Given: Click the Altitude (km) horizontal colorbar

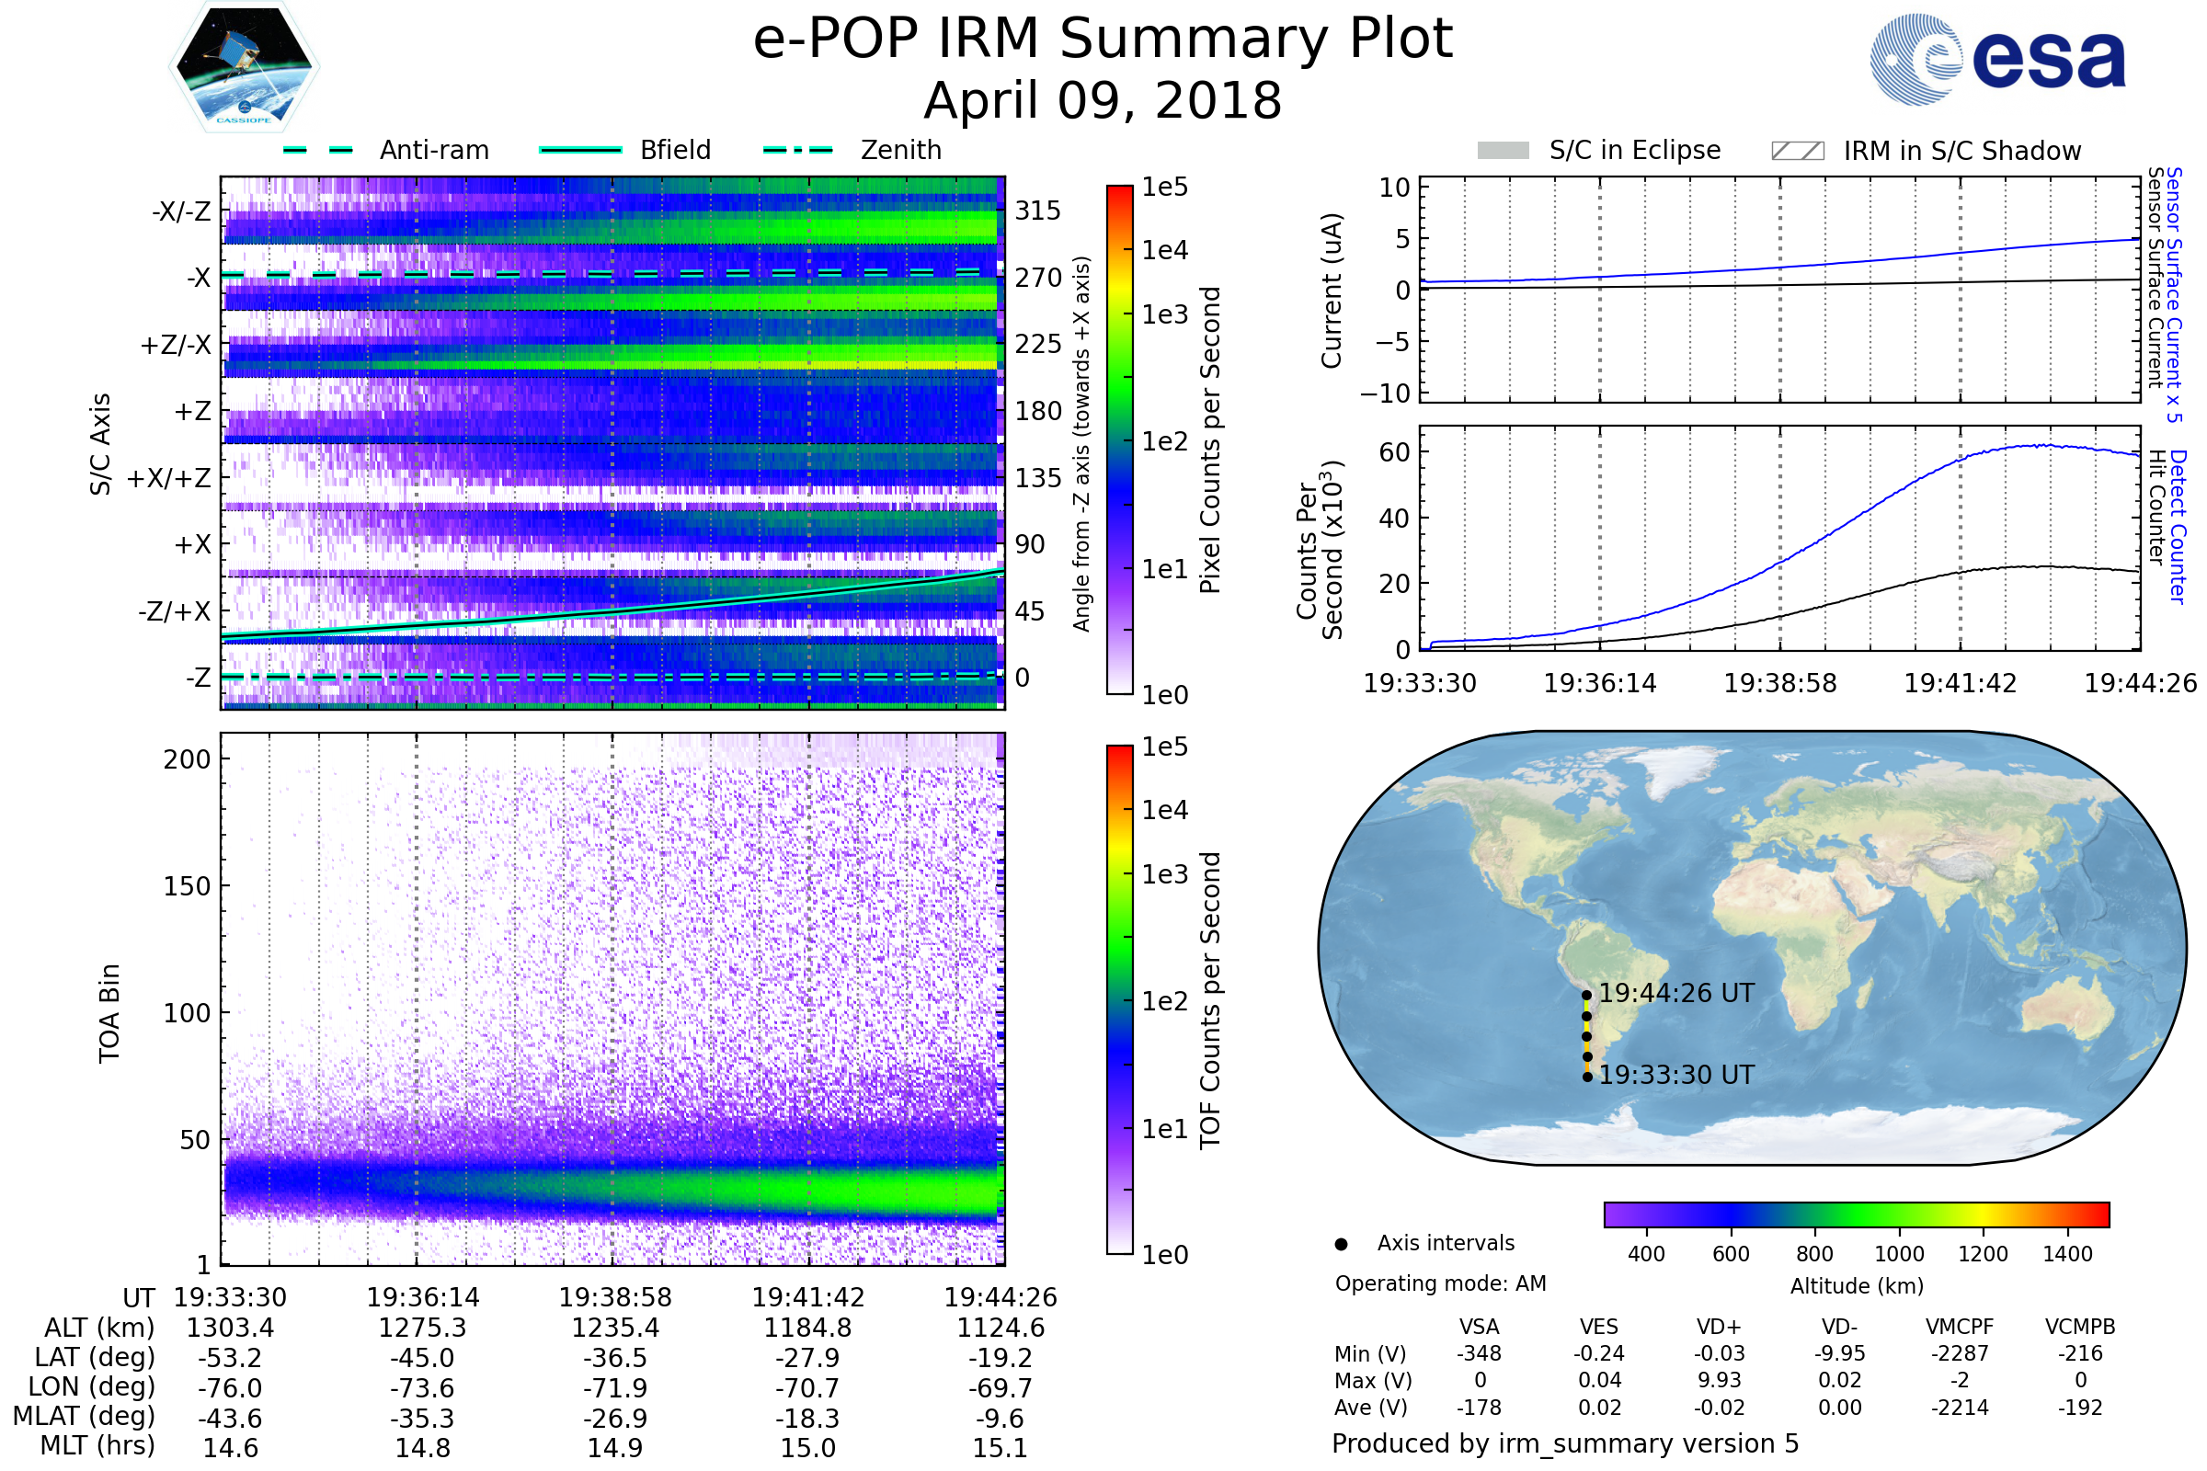Looking at the screenshot, I should pos(1856,1214).
